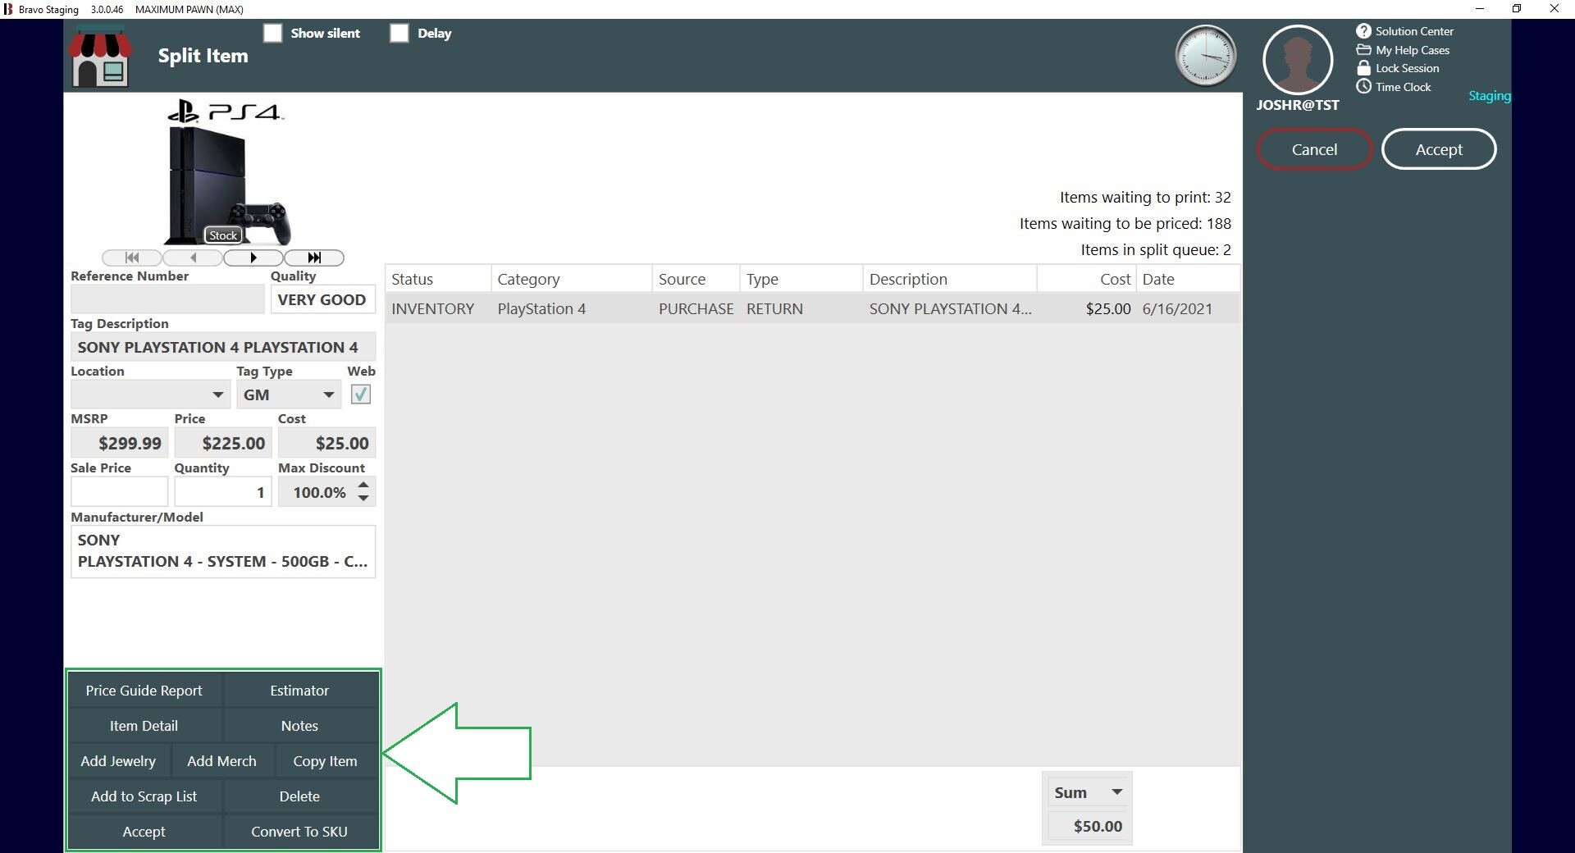Click Add to Scrap List
This screenshot has width=1575, height=853.
point(144,796)
